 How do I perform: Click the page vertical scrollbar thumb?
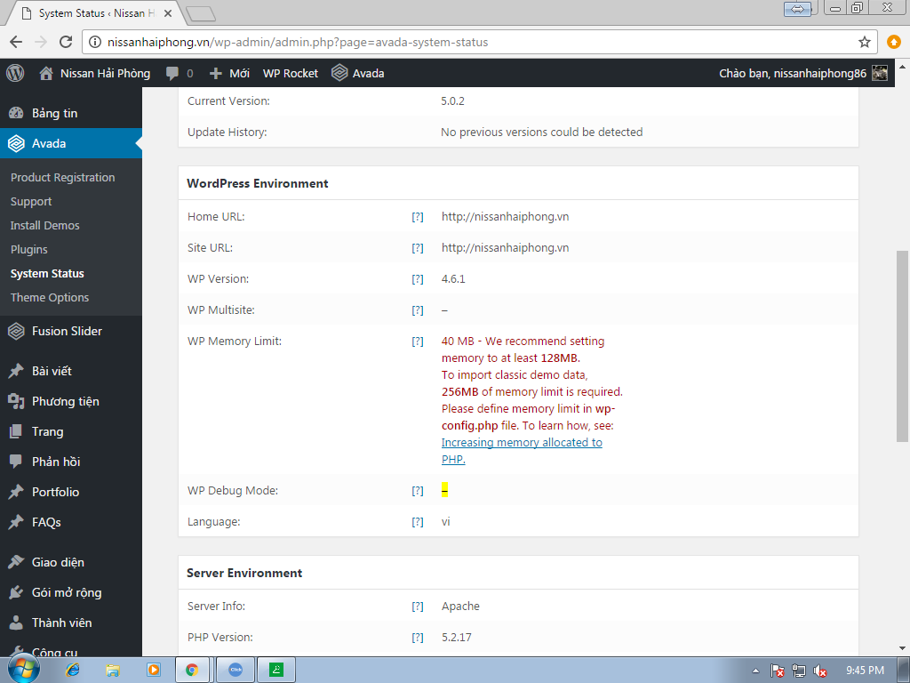(x=902, y=346)
